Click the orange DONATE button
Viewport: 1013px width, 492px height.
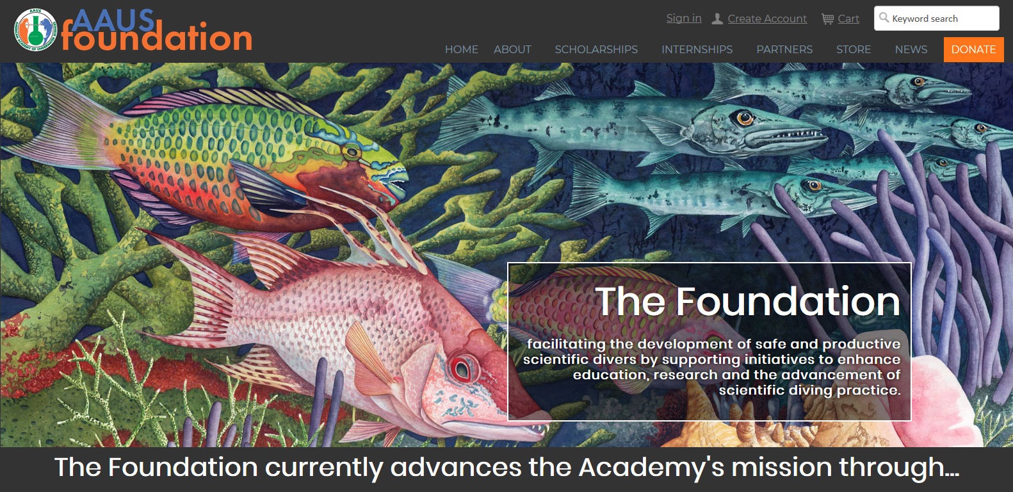973,49
